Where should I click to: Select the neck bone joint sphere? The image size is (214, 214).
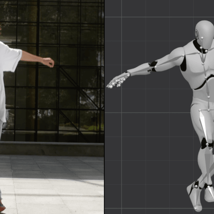(x=201, y=48)
